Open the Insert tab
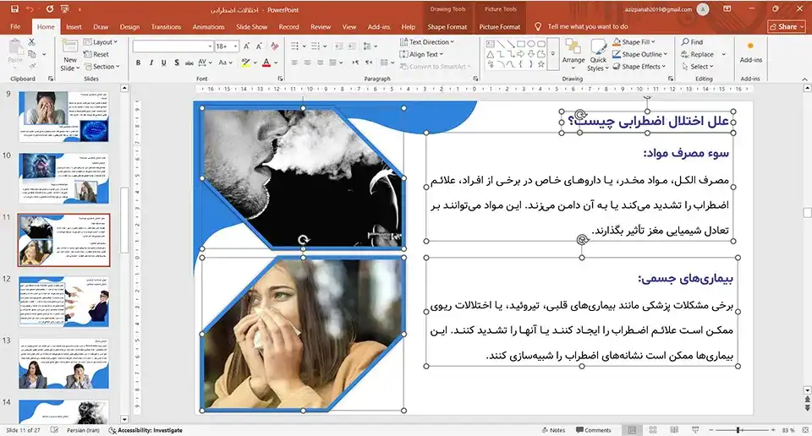This screenshot has width=812, height=436. click(74, 27)
